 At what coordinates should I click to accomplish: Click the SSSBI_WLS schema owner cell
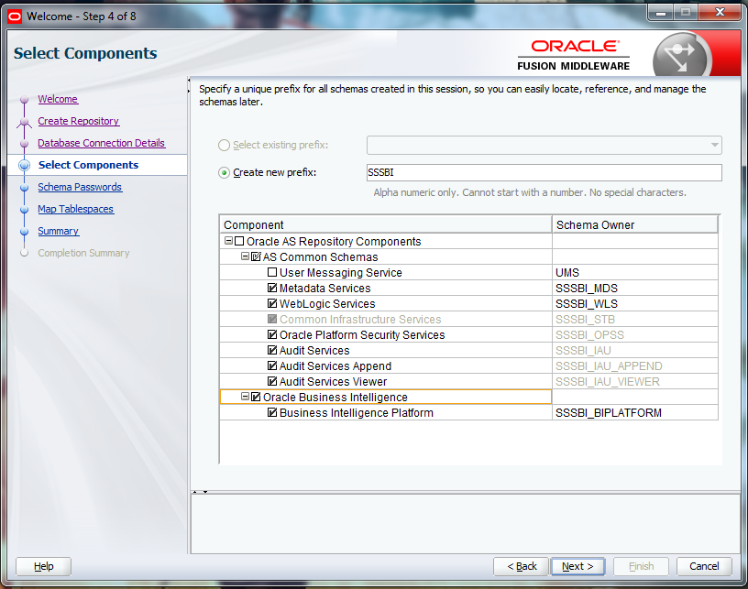coord(635,303)
